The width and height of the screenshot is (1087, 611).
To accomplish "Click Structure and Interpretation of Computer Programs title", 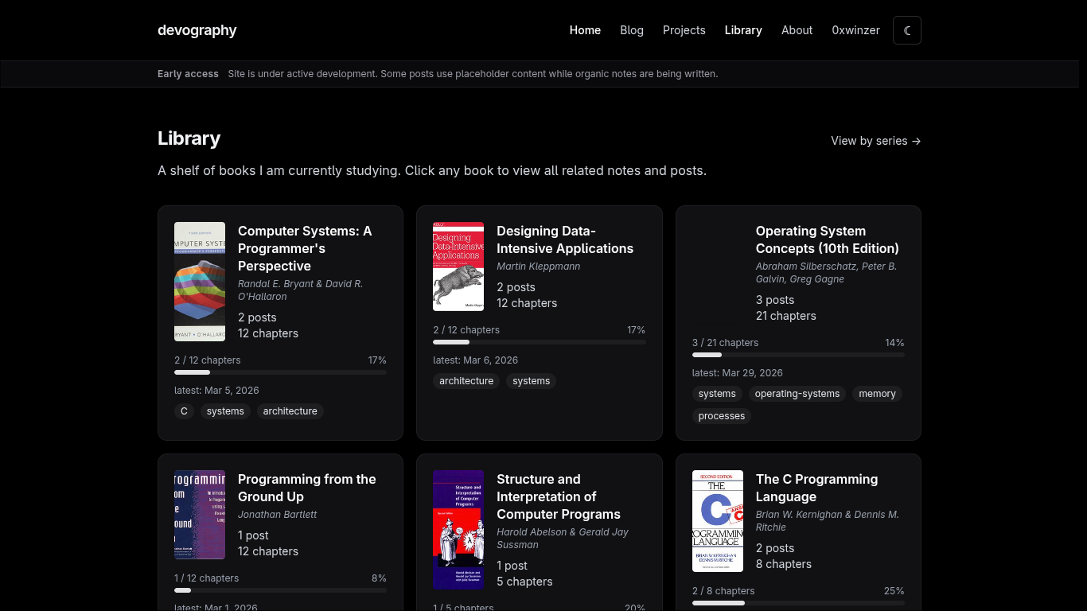I will [x=559, y=496].
